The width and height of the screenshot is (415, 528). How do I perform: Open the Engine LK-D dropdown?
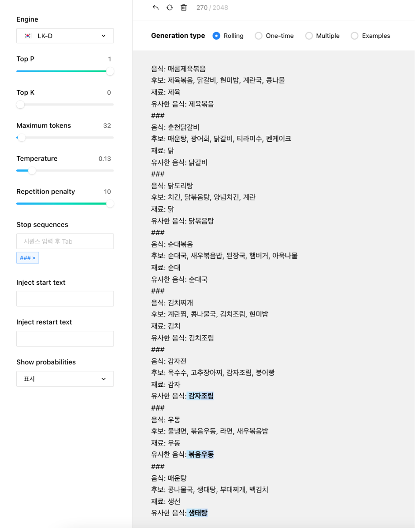(65, 36)
